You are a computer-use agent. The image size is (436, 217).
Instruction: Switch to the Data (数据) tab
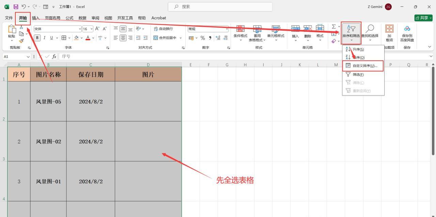(82, 18)
